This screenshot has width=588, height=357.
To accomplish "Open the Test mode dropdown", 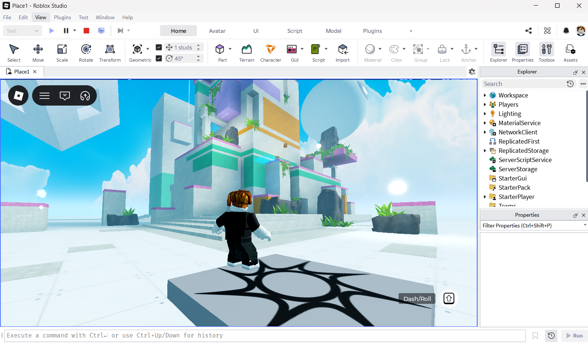I will click(22, 31).
